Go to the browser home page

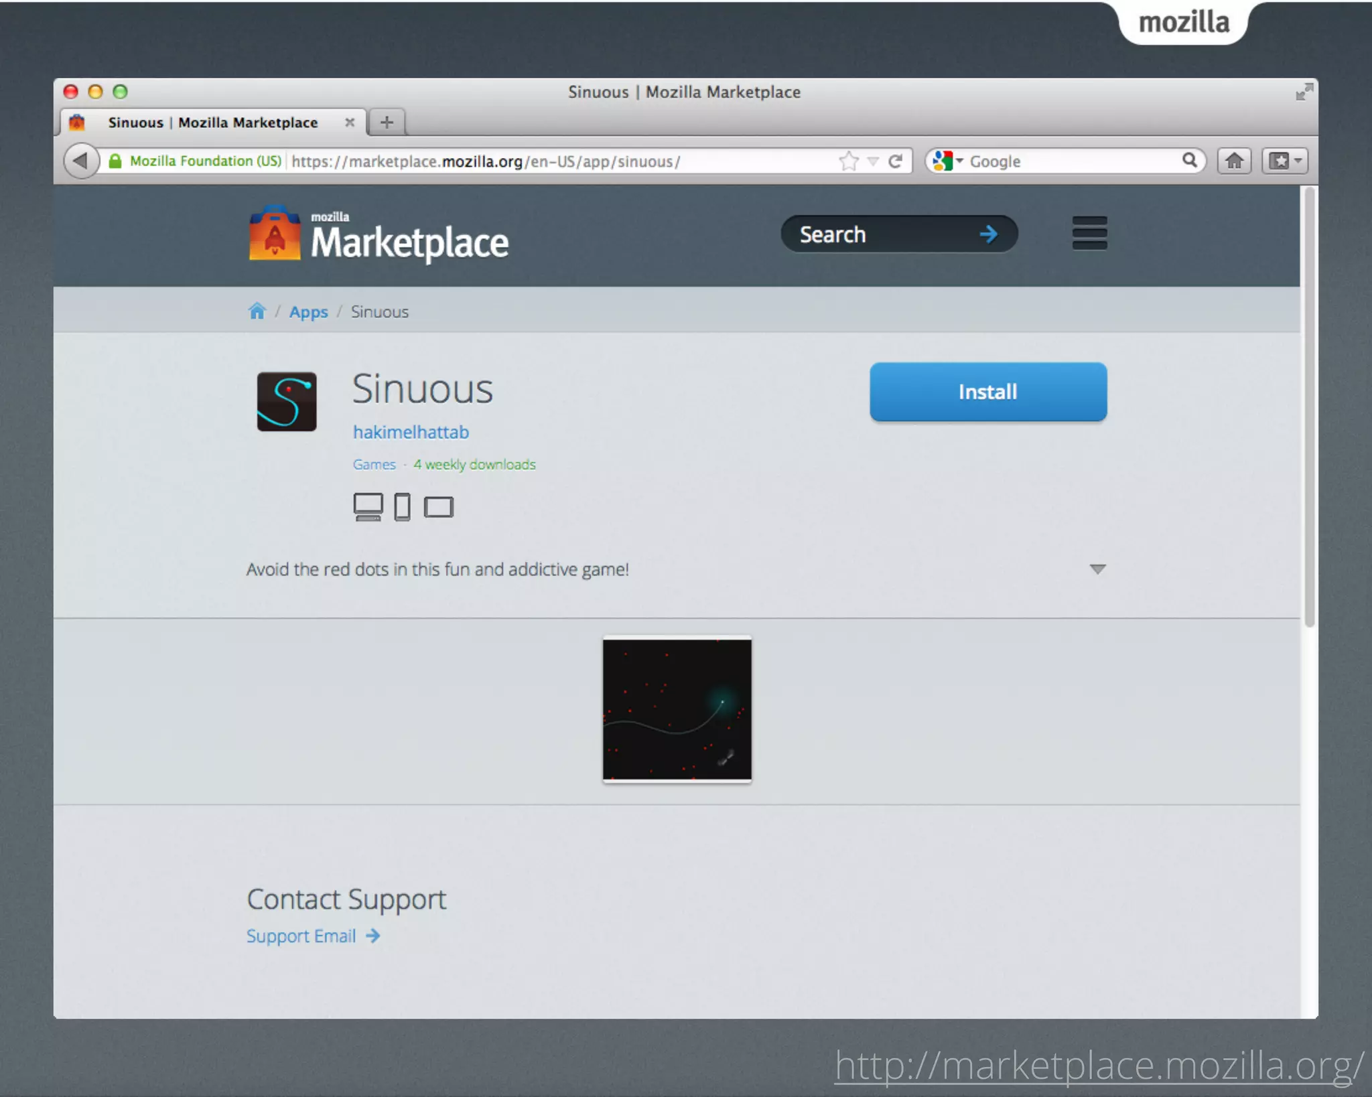pyautogui.click(x=1234, y=161)
